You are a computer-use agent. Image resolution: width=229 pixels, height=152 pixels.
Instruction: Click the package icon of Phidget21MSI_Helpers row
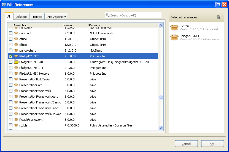[x=16, y=74]
